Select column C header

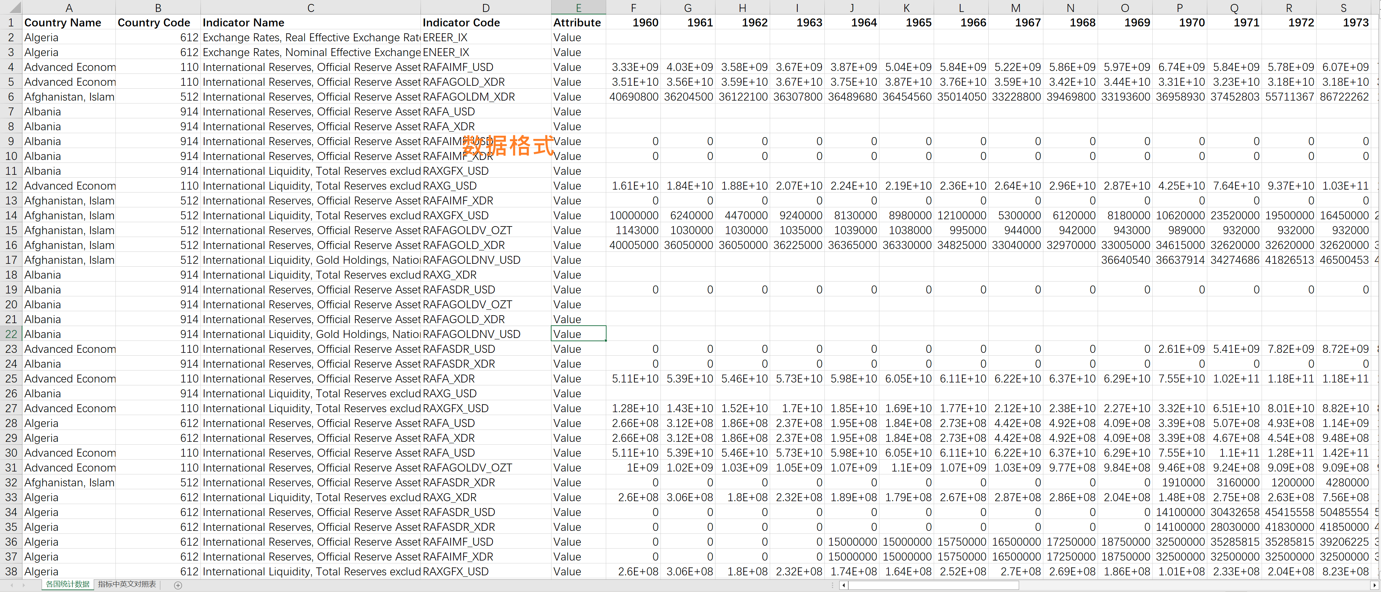pos(311,8)
